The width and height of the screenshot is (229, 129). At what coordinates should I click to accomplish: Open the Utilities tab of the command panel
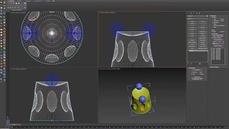pyautogui.click(x=203, y=13)
